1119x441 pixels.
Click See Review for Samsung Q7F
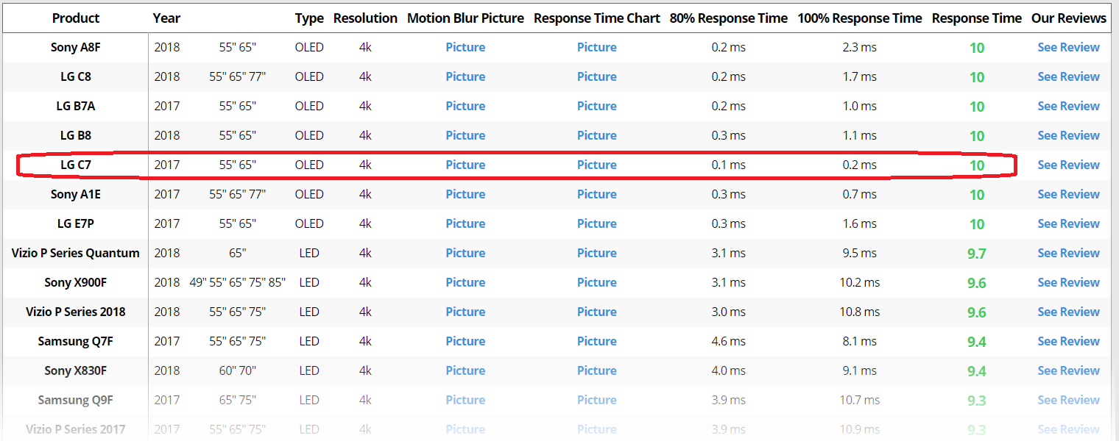click(1068, 341)
